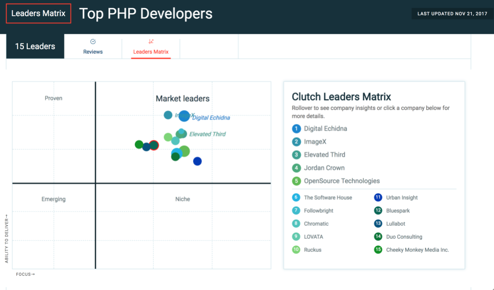Click the ABILITY TO DELIVER axis label

[7, 239]
